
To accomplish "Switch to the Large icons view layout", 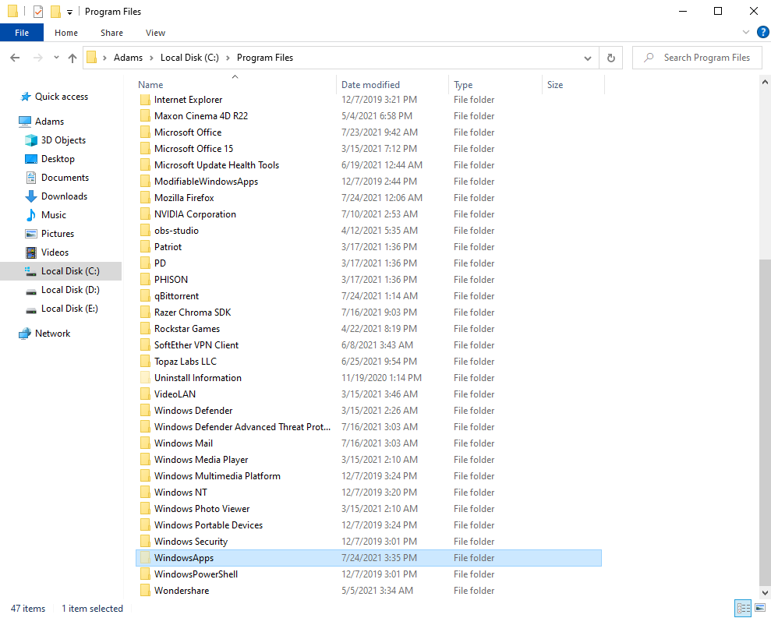I will pos(759,608).
